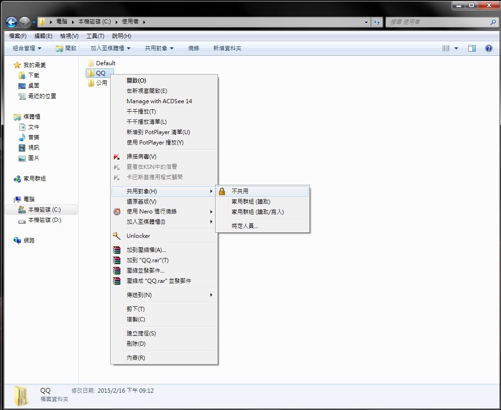Open the 檢視(V) menu
Screen dimensions: 501x410
click(69, 36)
